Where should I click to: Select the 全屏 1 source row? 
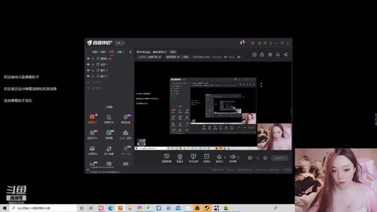(x=109, y=65)
